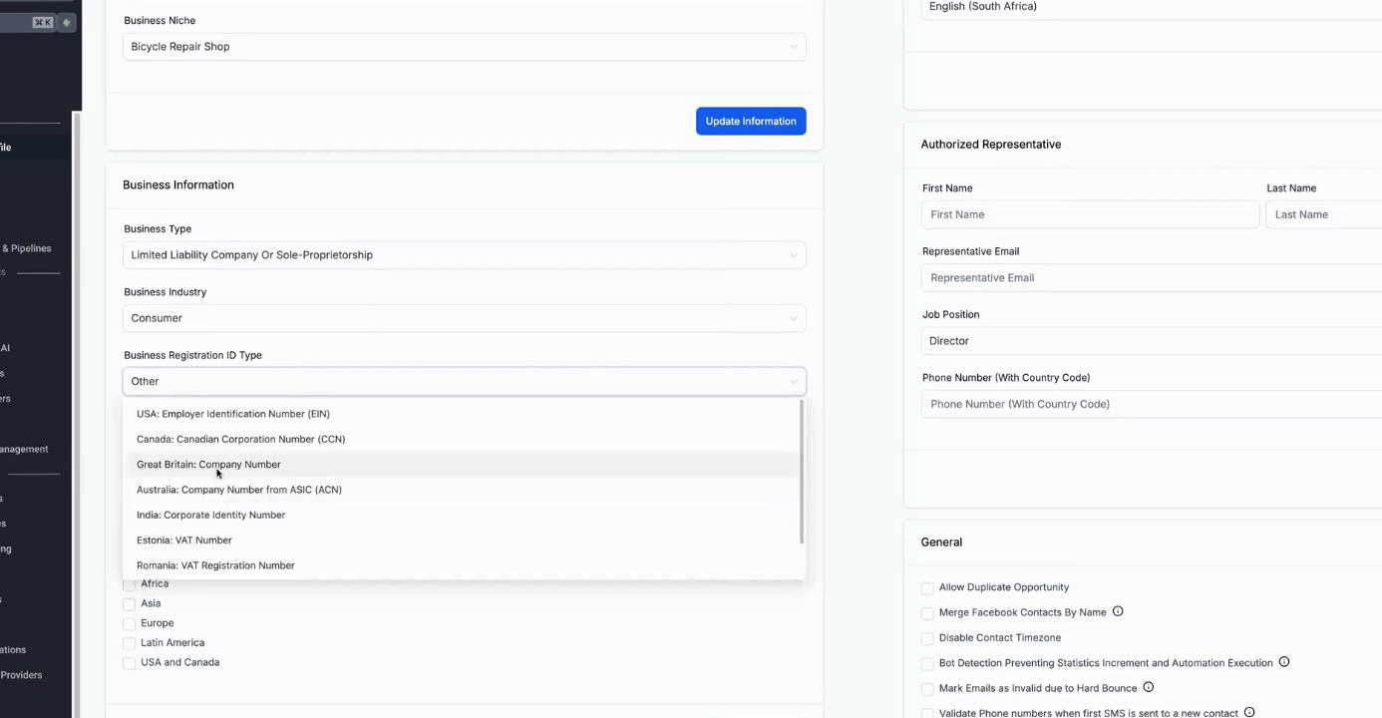Collapse the Business Registration ID Type dropdown
The image size is (1382, 718).
tap(464, 381)
